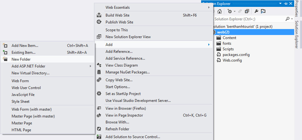Screen dimensions: 302x140
Task: Click the Pending Changes Filter clock icon
Action: 230,11
